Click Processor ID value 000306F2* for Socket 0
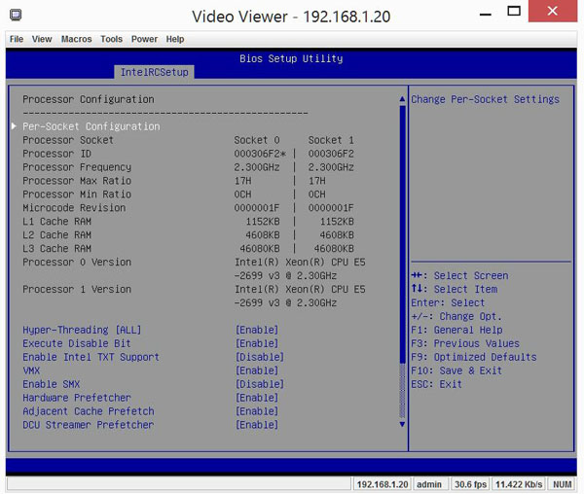 pos(260,154)
